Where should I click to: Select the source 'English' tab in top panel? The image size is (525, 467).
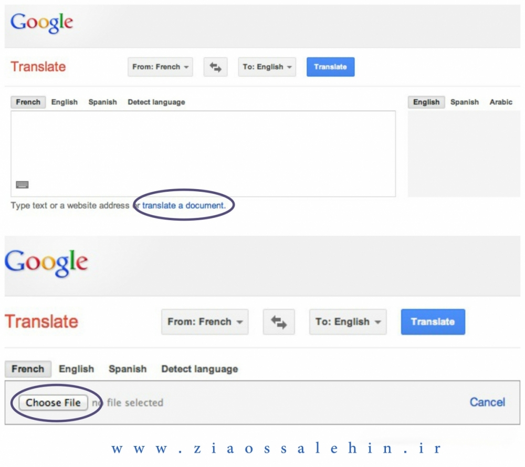[64, 102]
